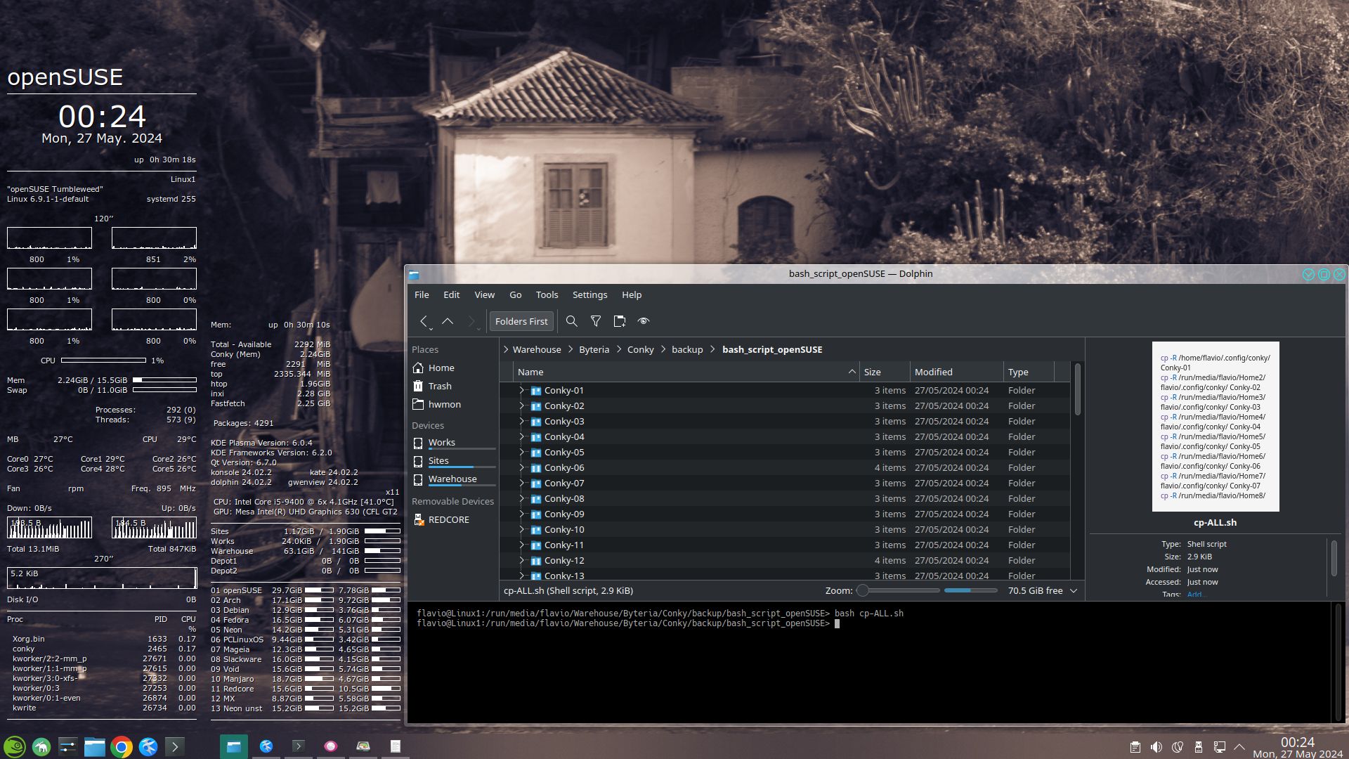Screen dimensions: 1349x759
Task: Open the pinned Konsole terminal launcher
Action: click(x=175, y=746)
